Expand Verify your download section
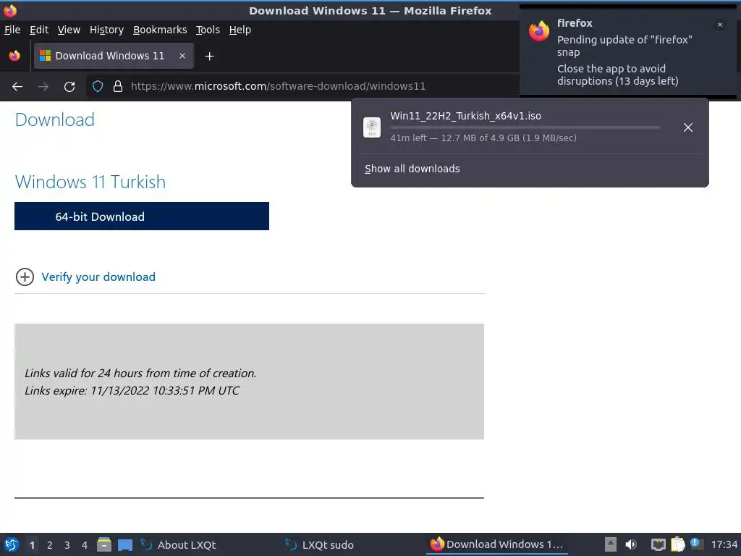The image size is (741, 556). click(25, 277)
